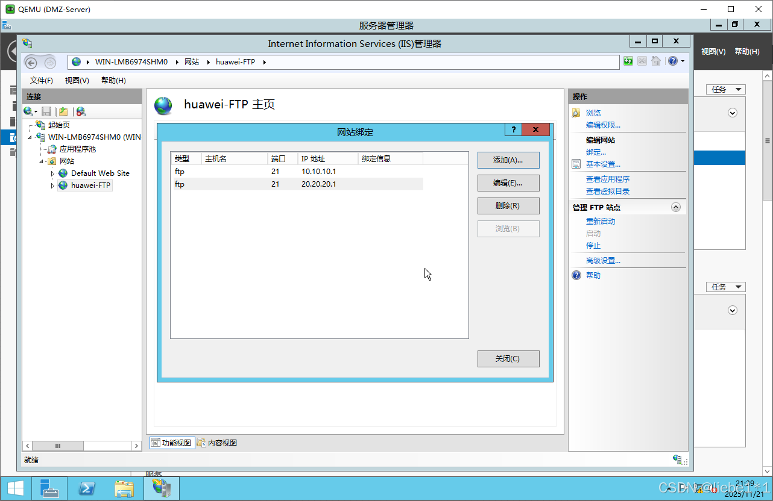Click the IP 地址 column header

328,159
